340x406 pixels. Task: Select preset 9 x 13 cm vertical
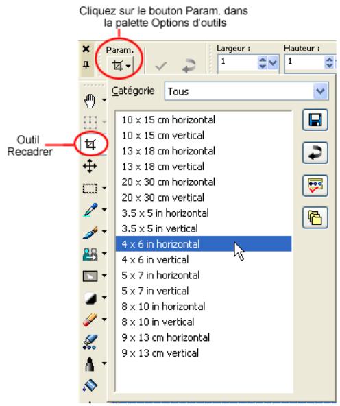pos(204,353)
